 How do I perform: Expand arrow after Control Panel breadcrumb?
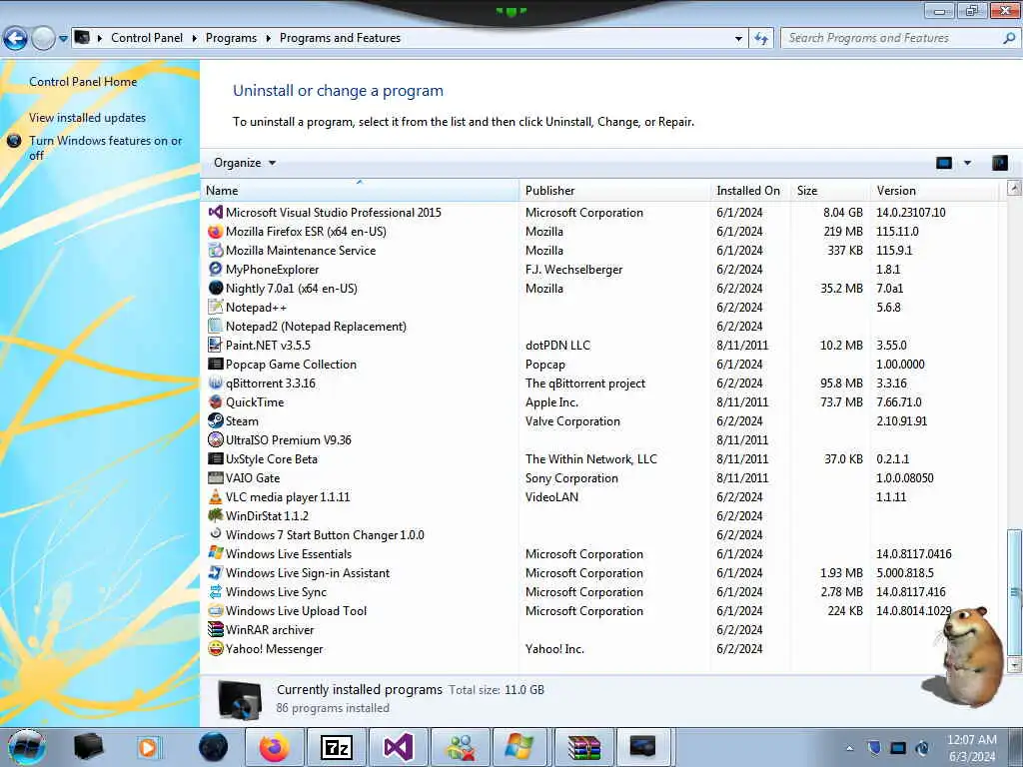(x=195, y=39)
